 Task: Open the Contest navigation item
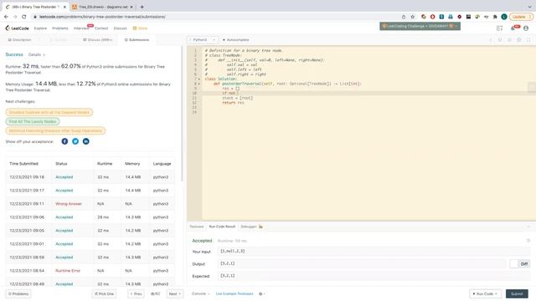click(101, 28)
